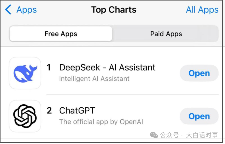Open the All Apps filter
The height and width of the screenshot is (144, 225).
202,10
